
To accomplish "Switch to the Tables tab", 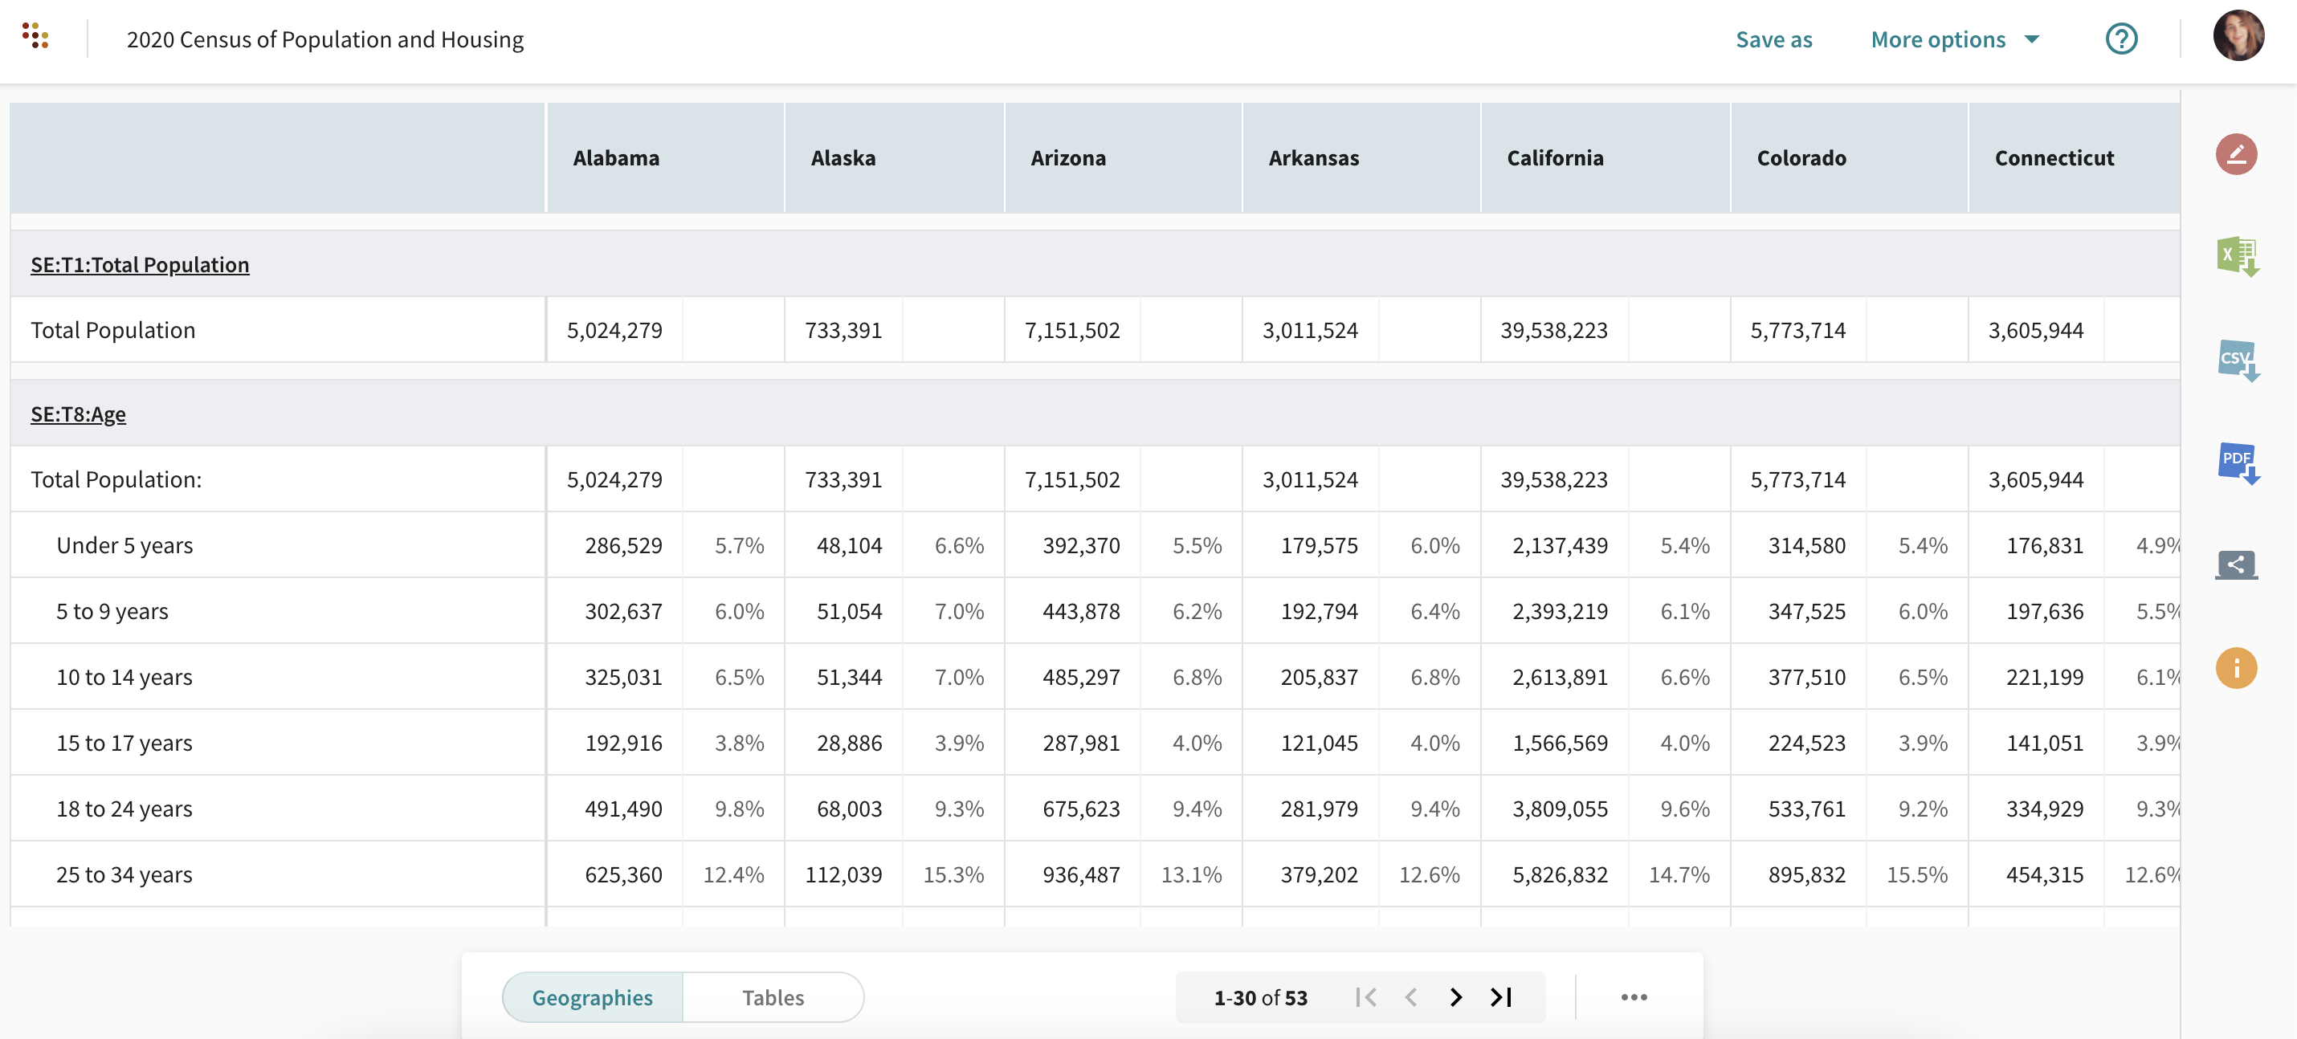I will pyautogui.click(x=772, y=997).
